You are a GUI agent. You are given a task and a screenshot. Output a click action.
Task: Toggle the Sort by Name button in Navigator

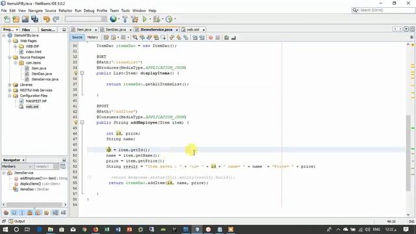pos(55,213)
